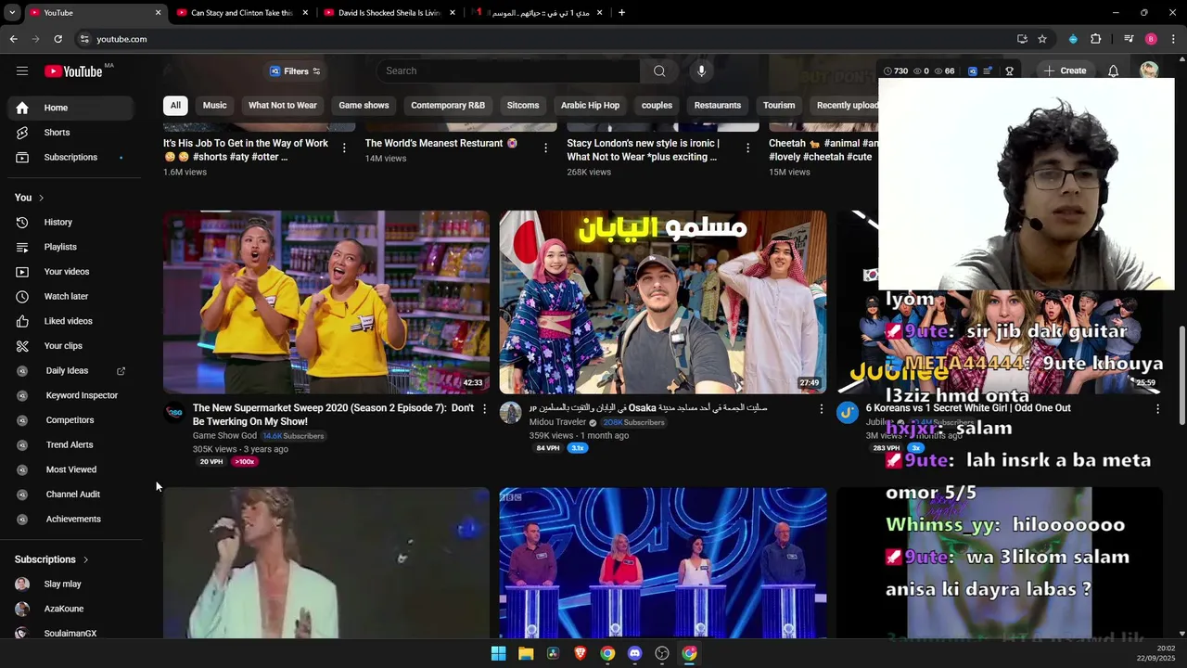Open vidIQ Daily Ideas link
1187x668 pixels.
point(67,371)
